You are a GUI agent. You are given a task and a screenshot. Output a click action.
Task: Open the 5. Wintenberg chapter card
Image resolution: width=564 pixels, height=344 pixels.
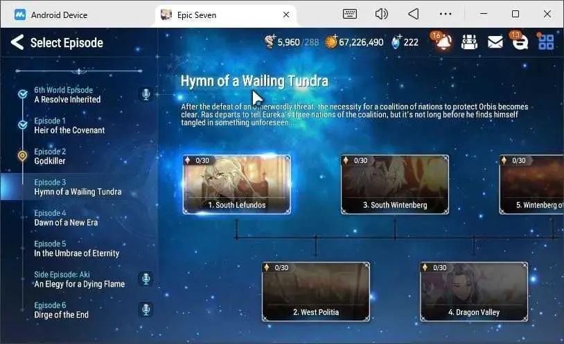(x=531, y=184)
